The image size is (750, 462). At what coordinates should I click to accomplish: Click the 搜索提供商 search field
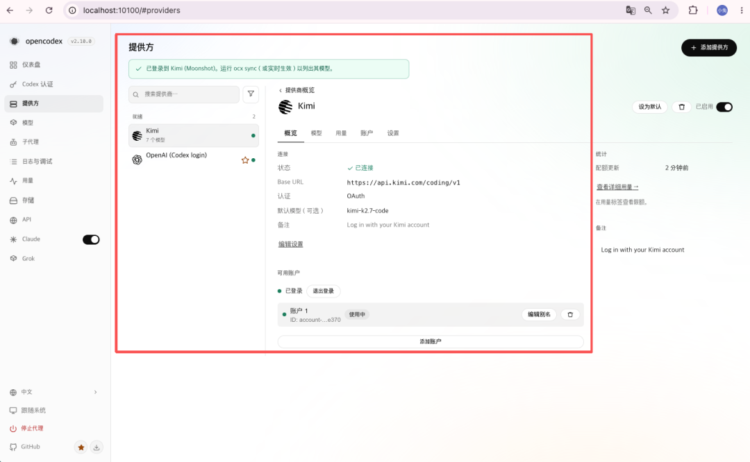point(183,94)
